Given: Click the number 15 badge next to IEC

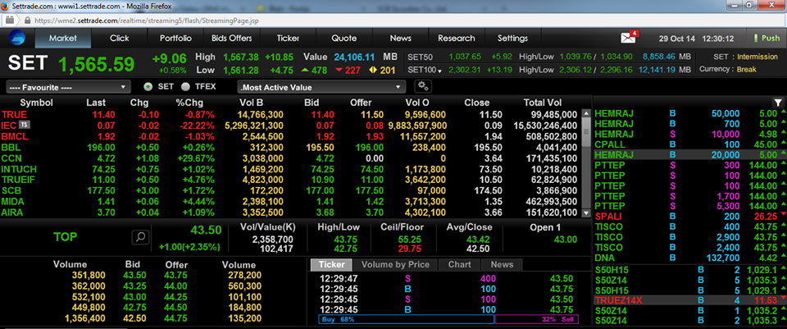Looking at the screenshot, I should (25, 125).
